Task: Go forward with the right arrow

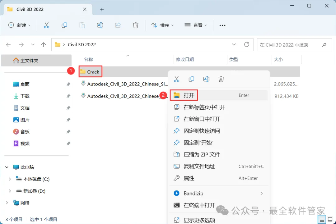Action: click(21, 45)
